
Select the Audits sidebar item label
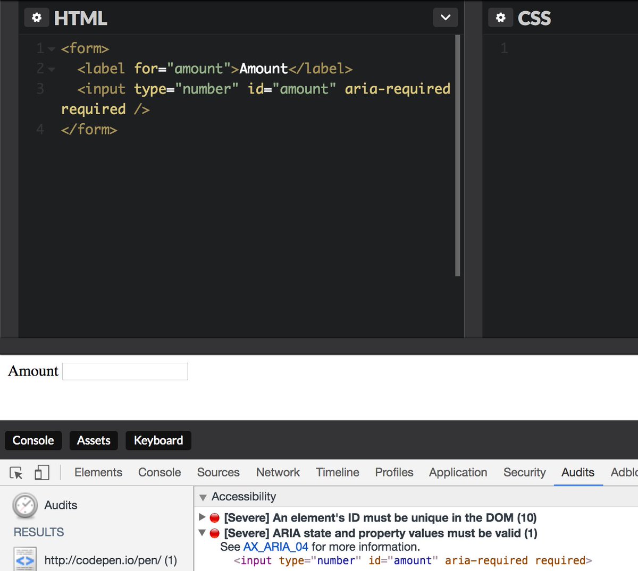tap(61, 505)
